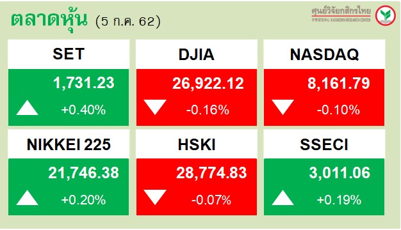
Task: Click the NASDAQ change -0.10%
Action: (338, 110)
